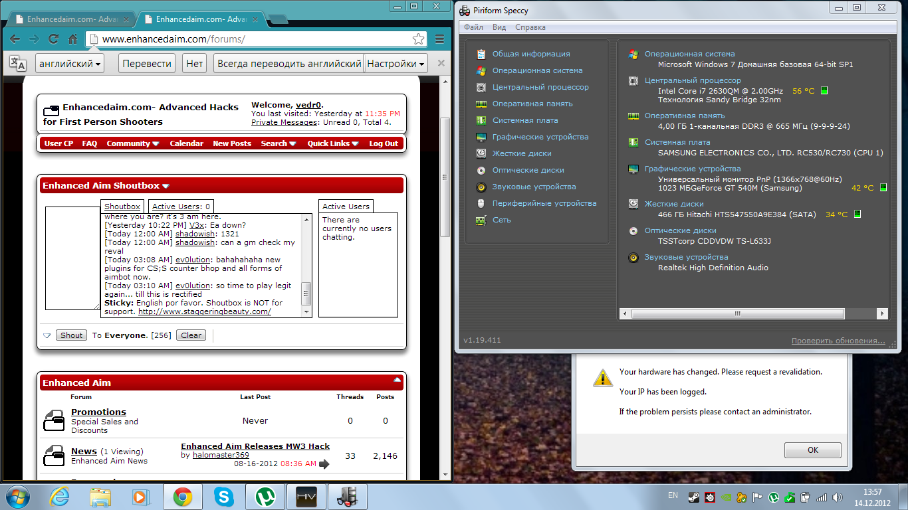This screenshot has height=510, width=908.
Task: Click Speccy horizontal scrollbar thumb
Action: click(738, 313)
